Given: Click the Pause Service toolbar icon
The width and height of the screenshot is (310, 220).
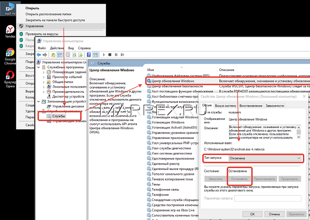Looking at the screenshot, I should 116,55.
